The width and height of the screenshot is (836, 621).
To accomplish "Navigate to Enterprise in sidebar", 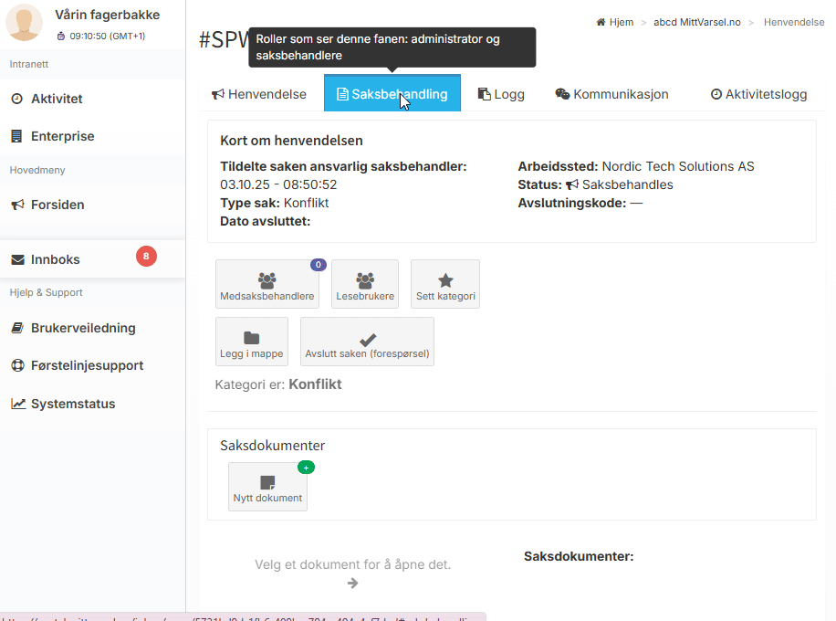I will 62,136.
